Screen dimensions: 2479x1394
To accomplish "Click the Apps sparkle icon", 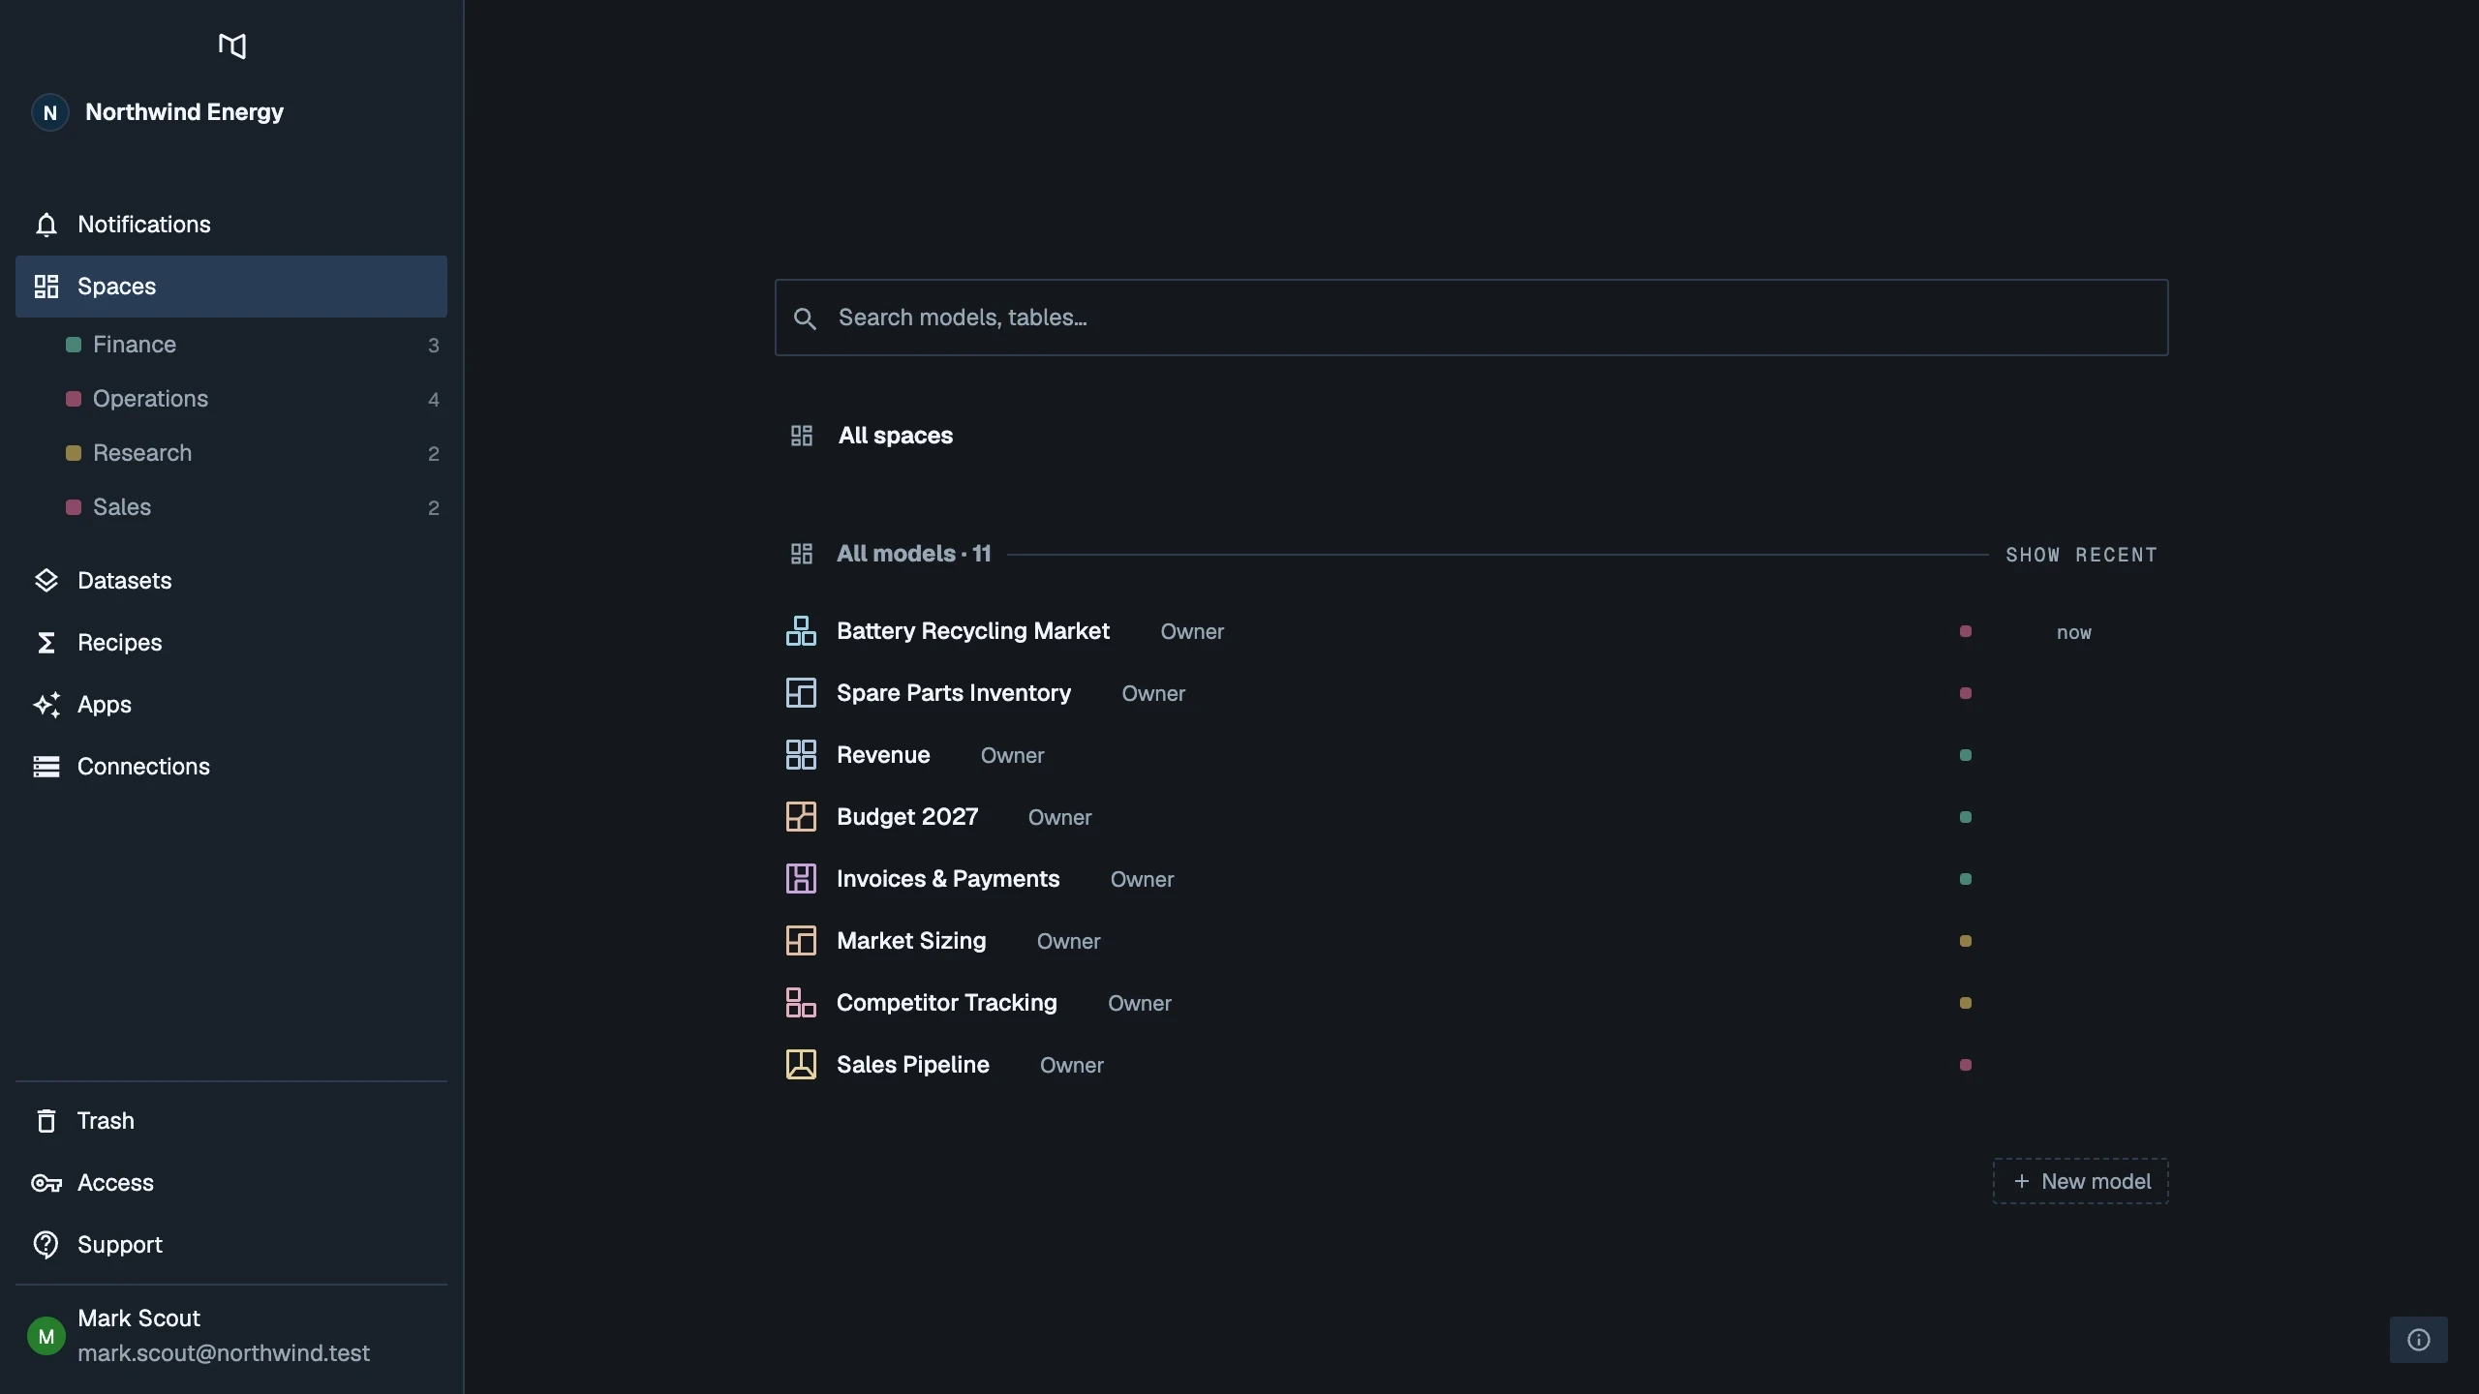I will [46, 705].
